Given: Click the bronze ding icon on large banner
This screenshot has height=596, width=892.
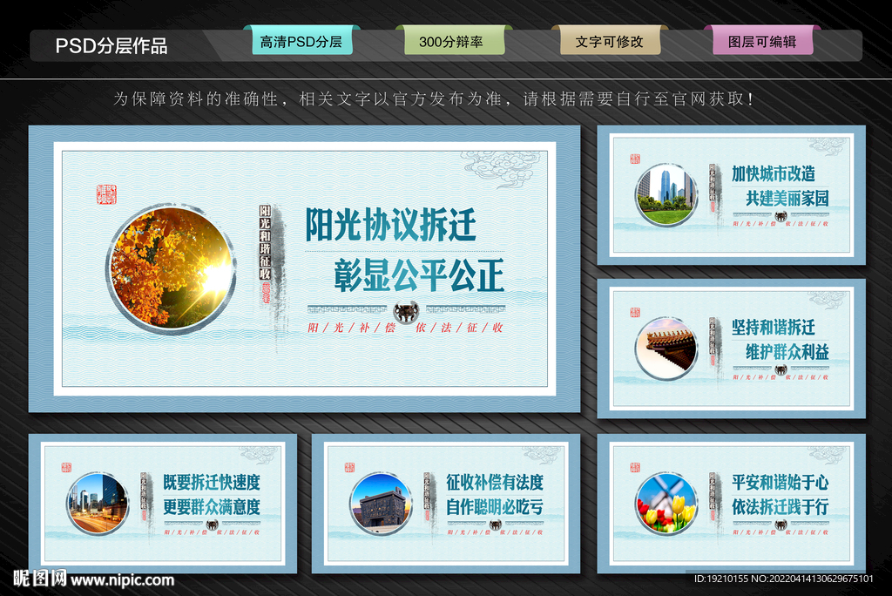Looking at the screenshot, I should pyautogui.click(x=406, y=312).
